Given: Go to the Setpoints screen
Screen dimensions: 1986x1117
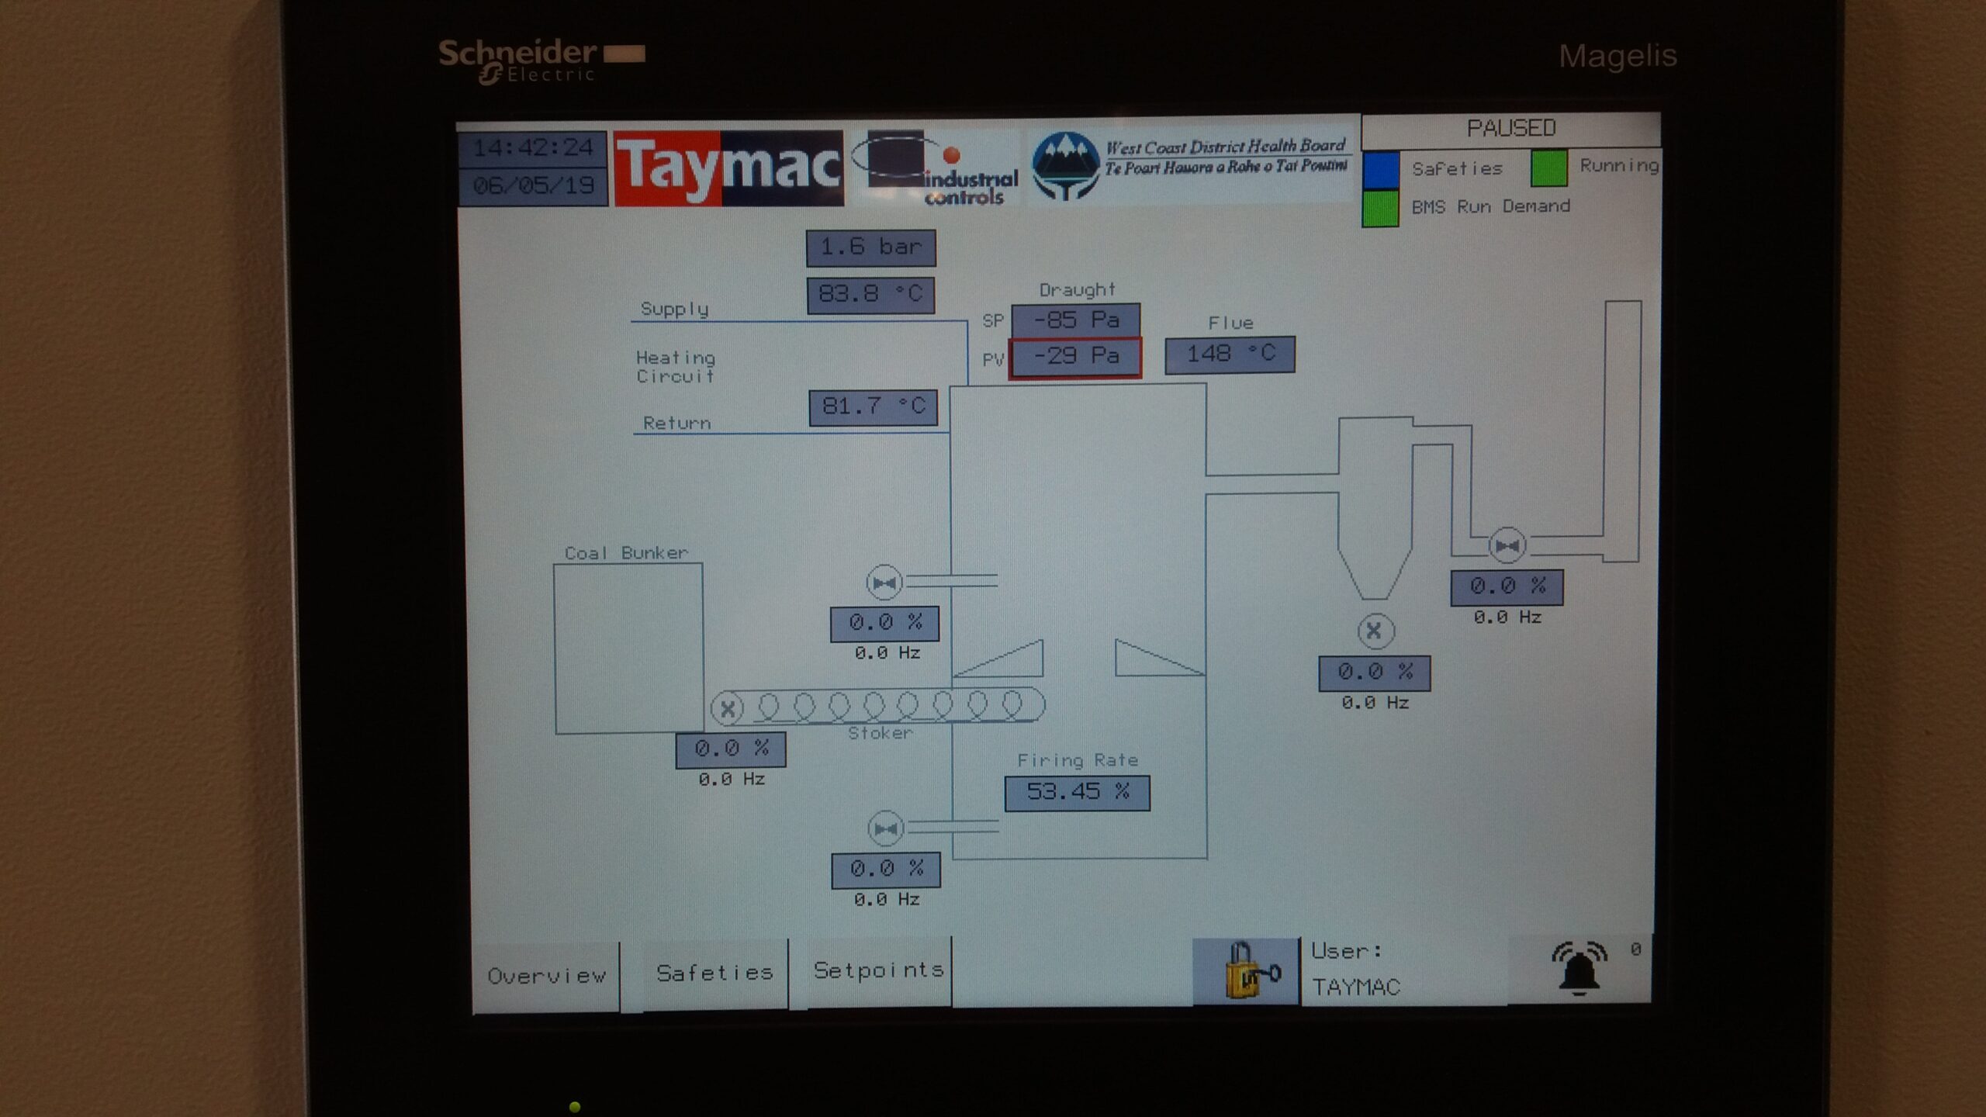Looking at the screenshot, I should pos(878,970).
